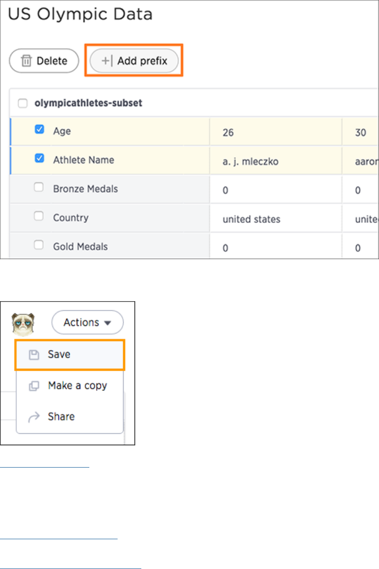The width and height of the screenshot is (379, 569).
Task: Click the Make a copy duplicate icon
Action: coord(34,386)
